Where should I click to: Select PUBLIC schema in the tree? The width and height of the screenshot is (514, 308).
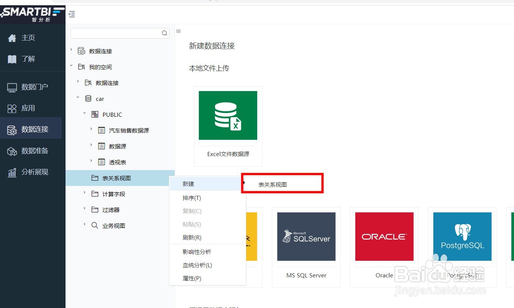point(112,115)
